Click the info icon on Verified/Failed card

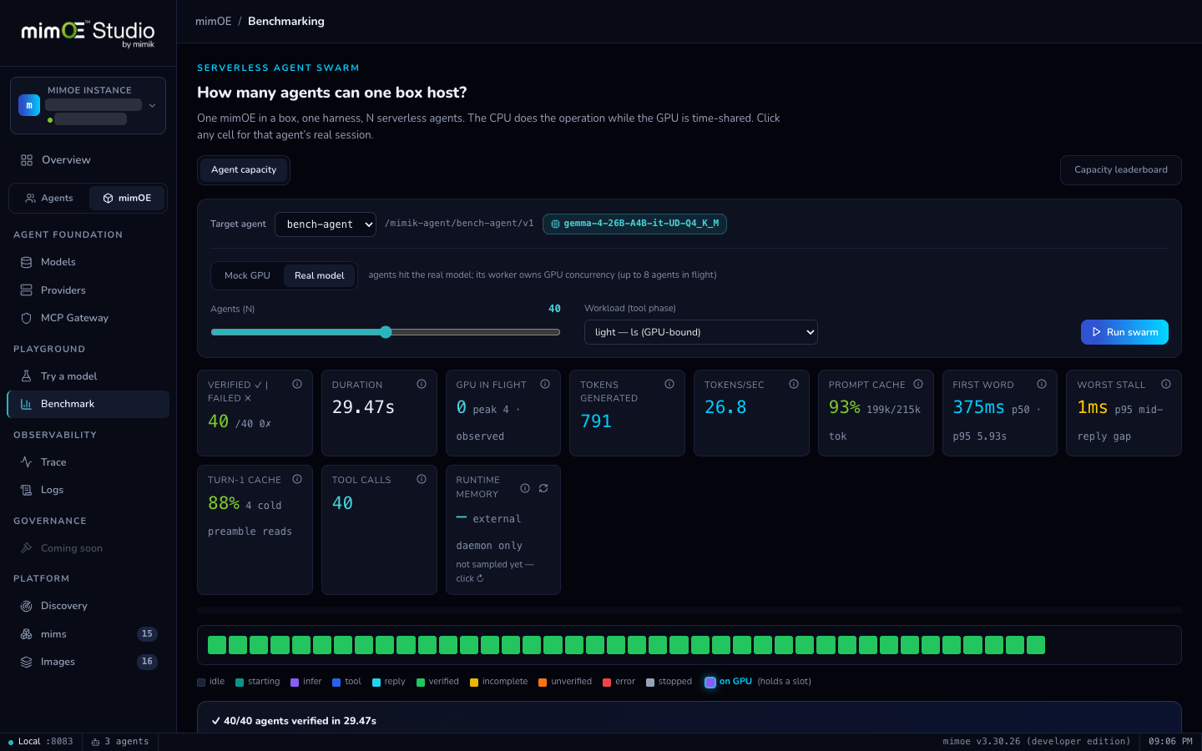[297, 384]
